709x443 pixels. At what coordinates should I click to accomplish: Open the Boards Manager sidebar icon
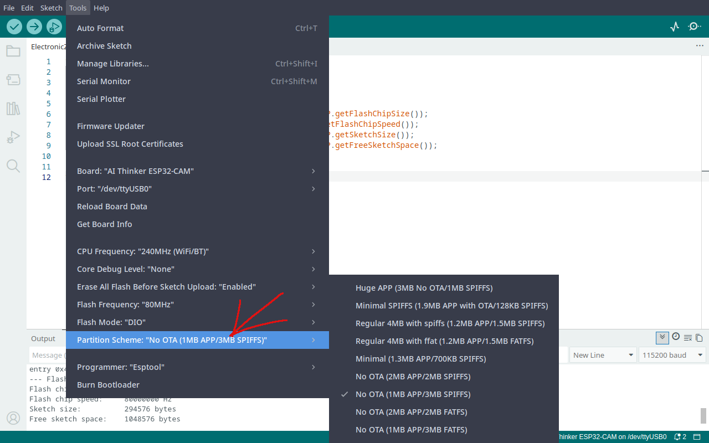coord(13,80)
